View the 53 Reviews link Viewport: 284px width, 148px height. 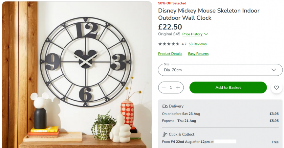click(x=197, y=44)
